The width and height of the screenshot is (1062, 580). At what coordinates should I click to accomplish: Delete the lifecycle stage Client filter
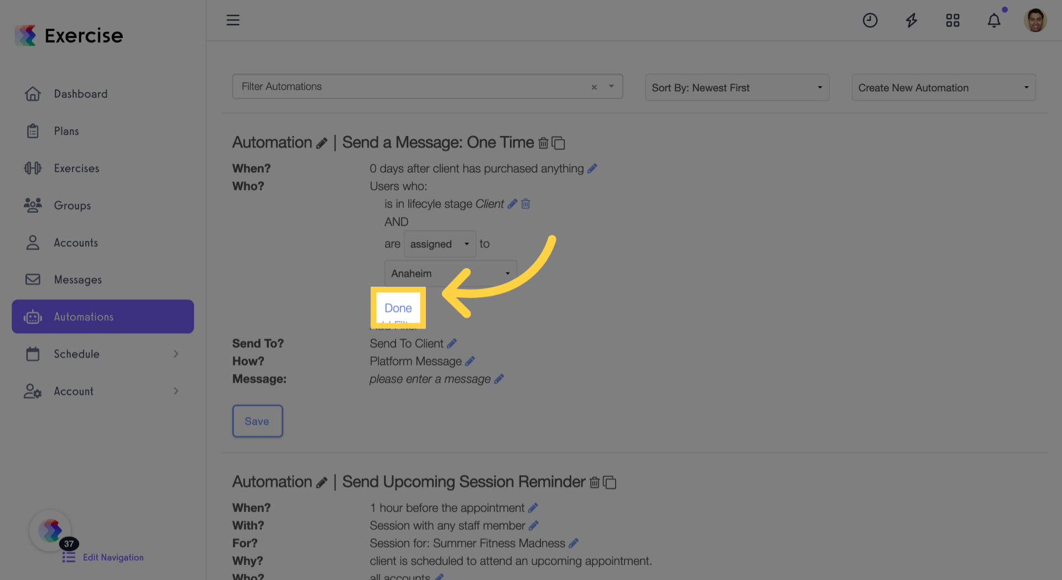(x=525, y=204)
